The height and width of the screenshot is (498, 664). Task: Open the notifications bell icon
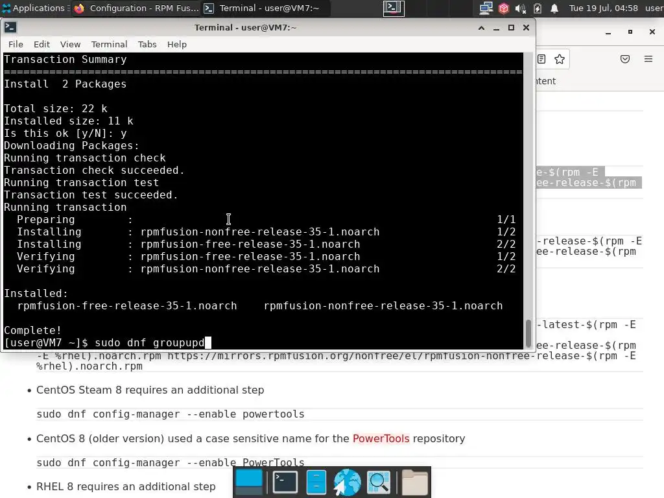(554, 8)
